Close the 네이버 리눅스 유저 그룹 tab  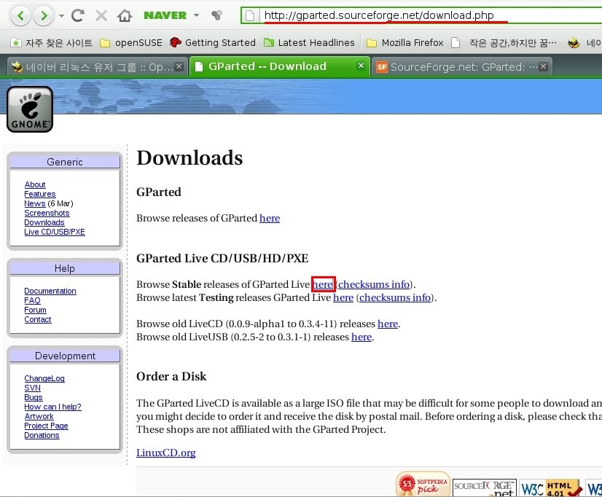pyautogui.click(x=179, y=66)
